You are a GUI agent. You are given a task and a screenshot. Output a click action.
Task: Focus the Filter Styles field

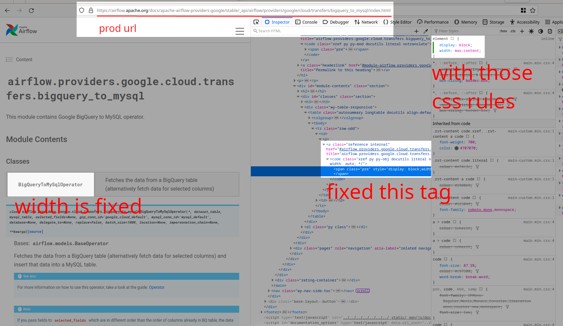(465, 31)
